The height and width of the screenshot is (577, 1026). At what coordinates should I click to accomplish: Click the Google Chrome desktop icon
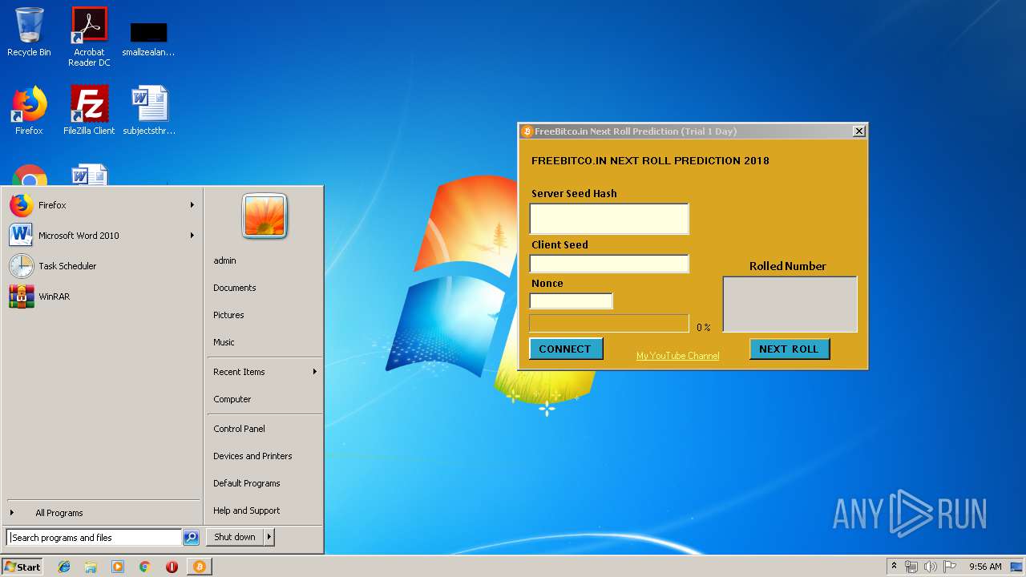click(x=30, y=176)
